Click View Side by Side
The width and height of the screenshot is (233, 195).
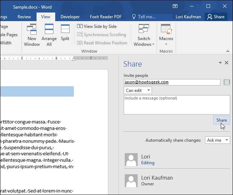[x=97, y=26]
